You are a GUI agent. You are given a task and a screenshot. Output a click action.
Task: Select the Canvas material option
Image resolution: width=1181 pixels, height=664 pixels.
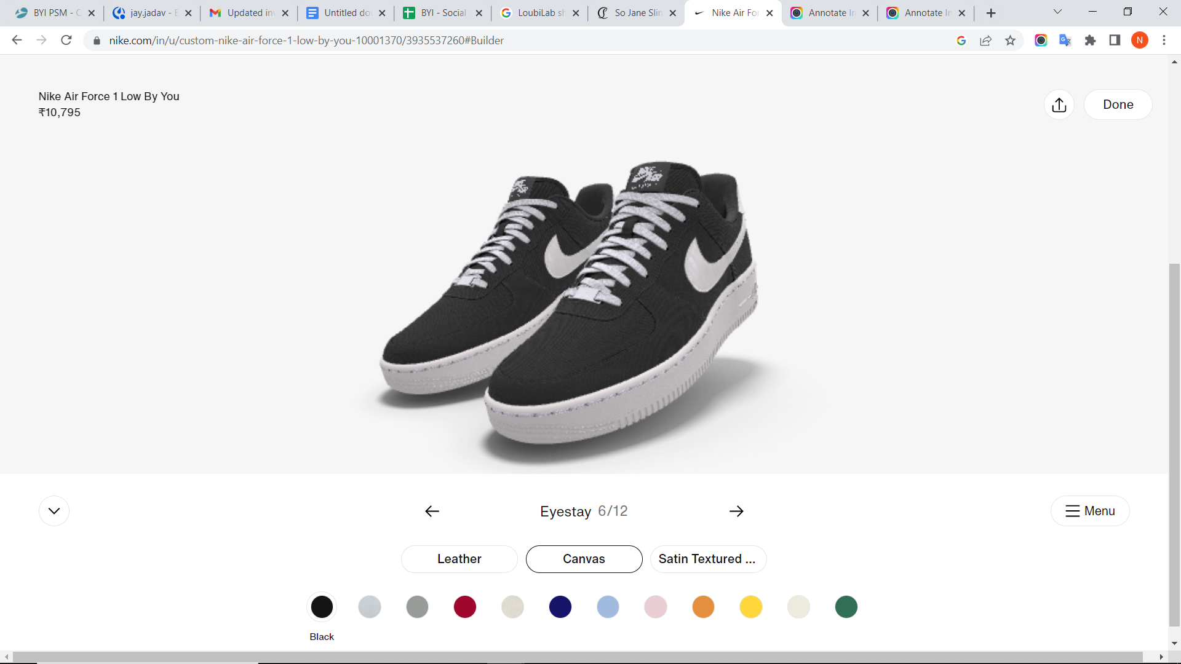(x=584, y=559)
